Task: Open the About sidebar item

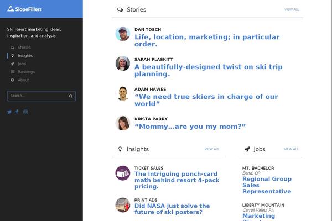Action: click(x=23, y=80)
